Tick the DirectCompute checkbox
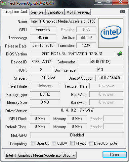The height and width of the screenshot is (162, 129). (91, 143)
